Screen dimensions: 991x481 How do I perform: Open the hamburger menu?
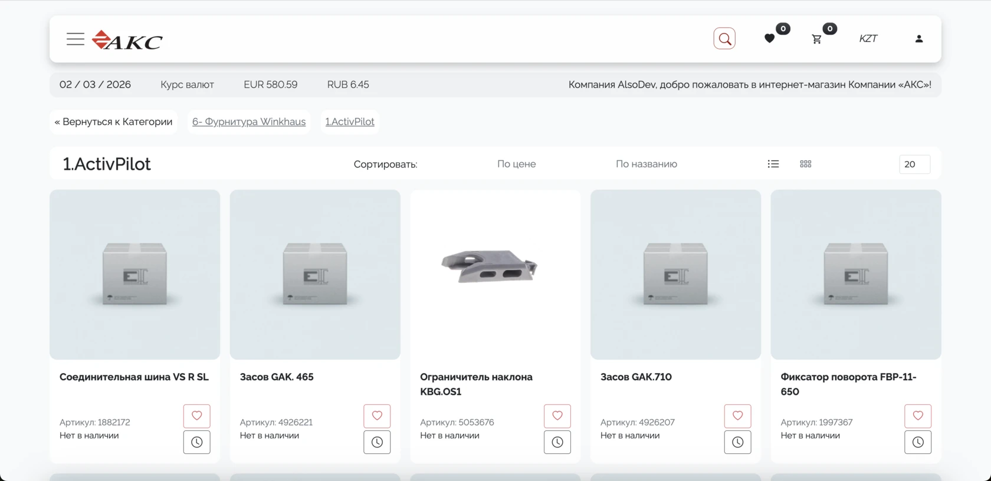(76, 39)
